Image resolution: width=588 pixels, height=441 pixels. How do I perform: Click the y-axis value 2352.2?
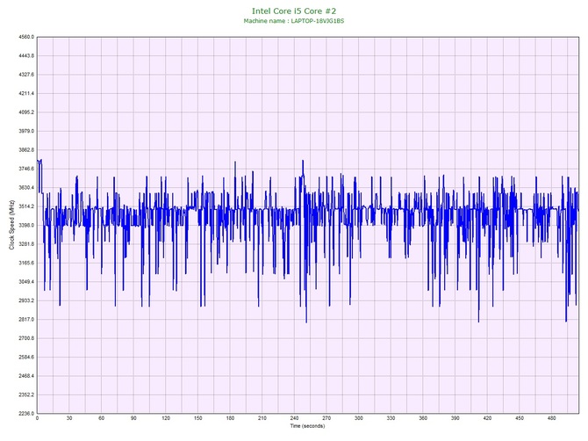[26, 394]
